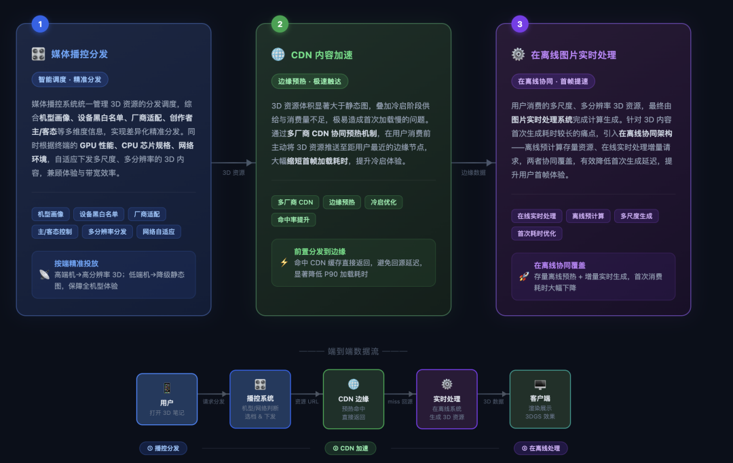Screen dimensions: 733x463
Task: Select the 在线实时处理 tag
Action: coord(537,216)
